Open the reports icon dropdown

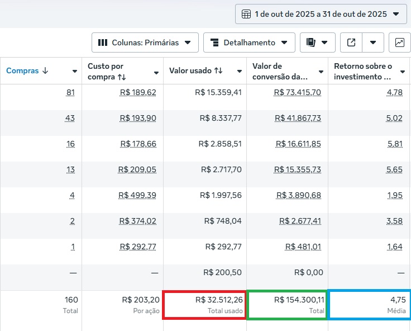point(317,42)
